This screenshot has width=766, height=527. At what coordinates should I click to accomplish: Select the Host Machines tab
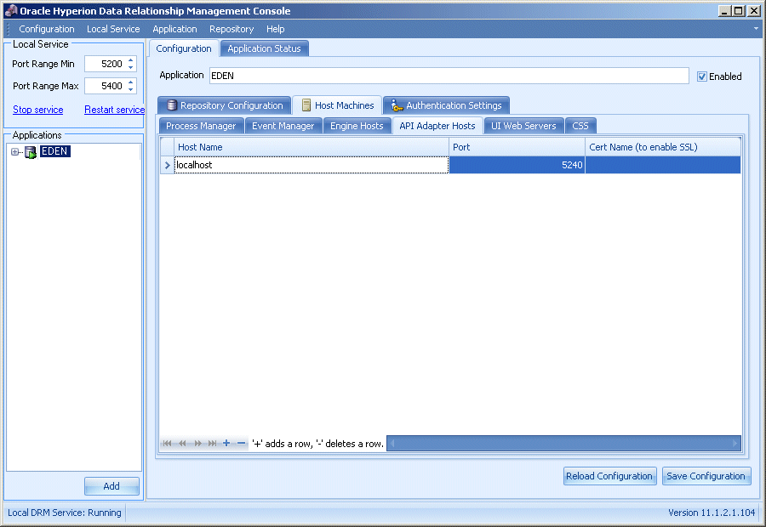[337, 105]
